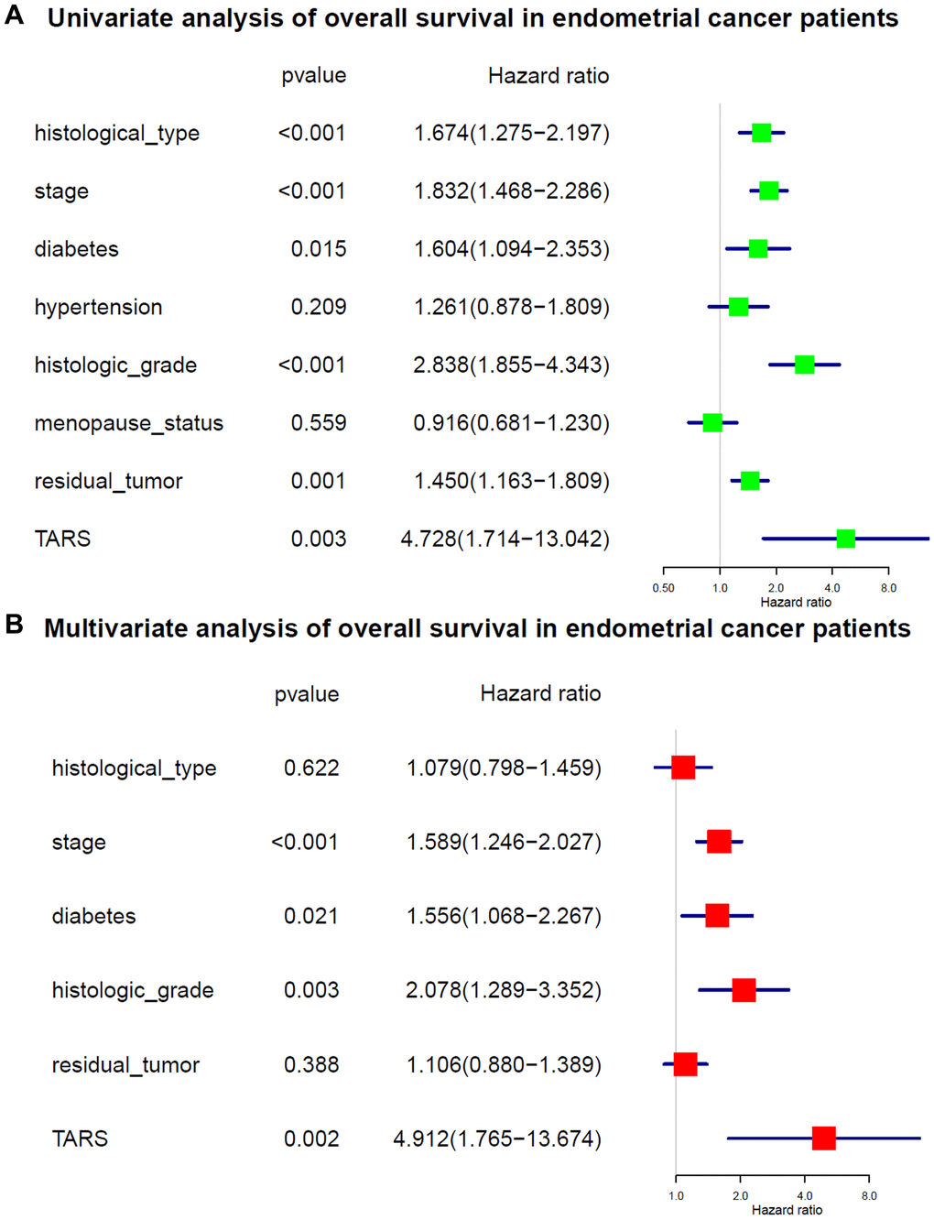Click hazard ratio text 4.912(1.765−13.674)

click(497, 1138)
